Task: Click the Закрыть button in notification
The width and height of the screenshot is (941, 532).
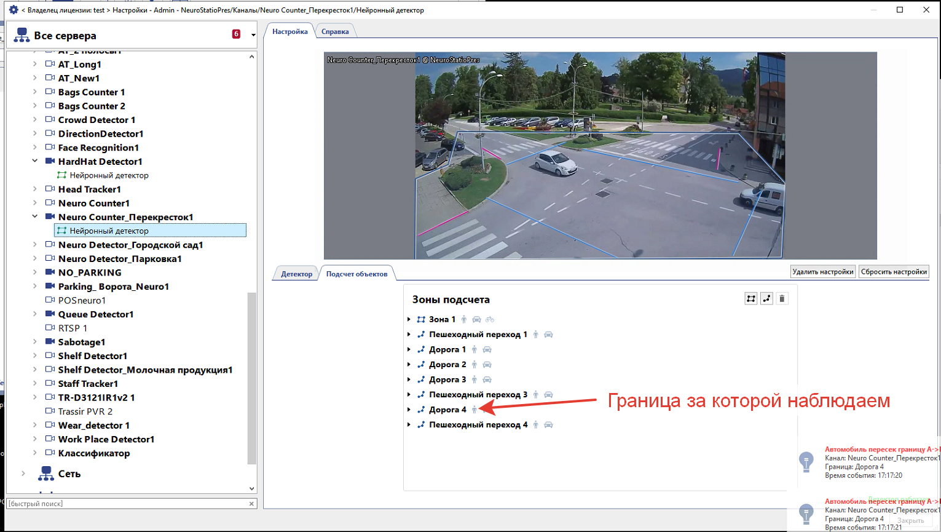Action: tap(910, 521)
